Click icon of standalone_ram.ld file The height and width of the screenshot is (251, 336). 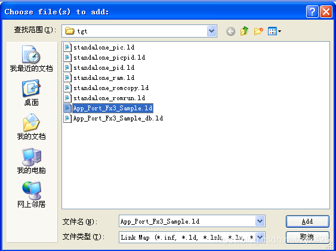point(67,78)
